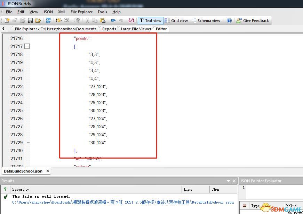Switch to the Reports tab
This screenshot has height=214, width=303.
109,29
